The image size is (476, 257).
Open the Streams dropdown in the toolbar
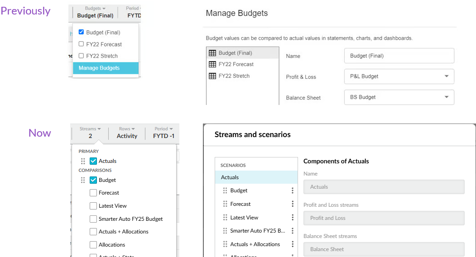[x=90, y=133]
